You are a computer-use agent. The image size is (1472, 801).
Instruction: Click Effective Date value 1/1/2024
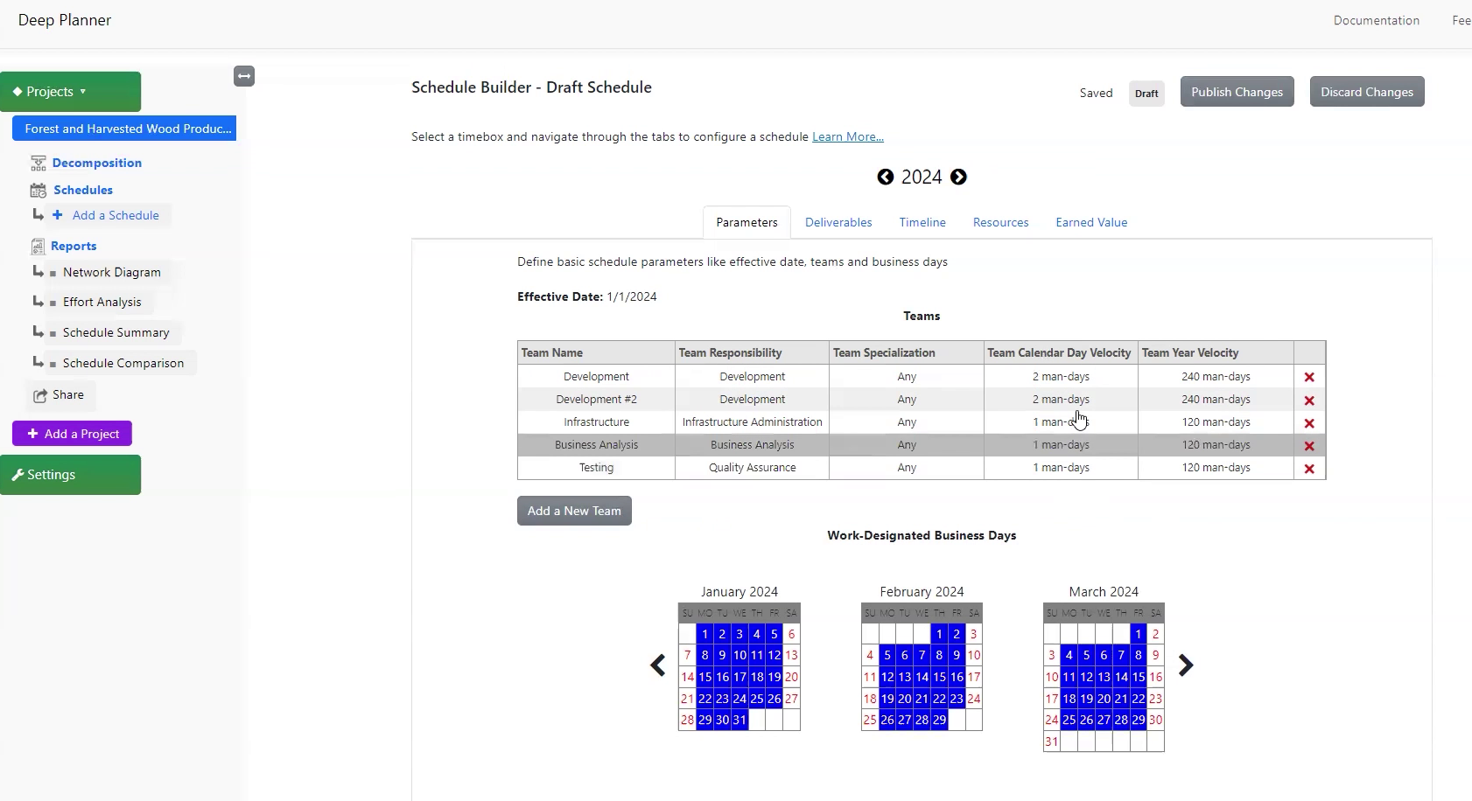(631, 296)
